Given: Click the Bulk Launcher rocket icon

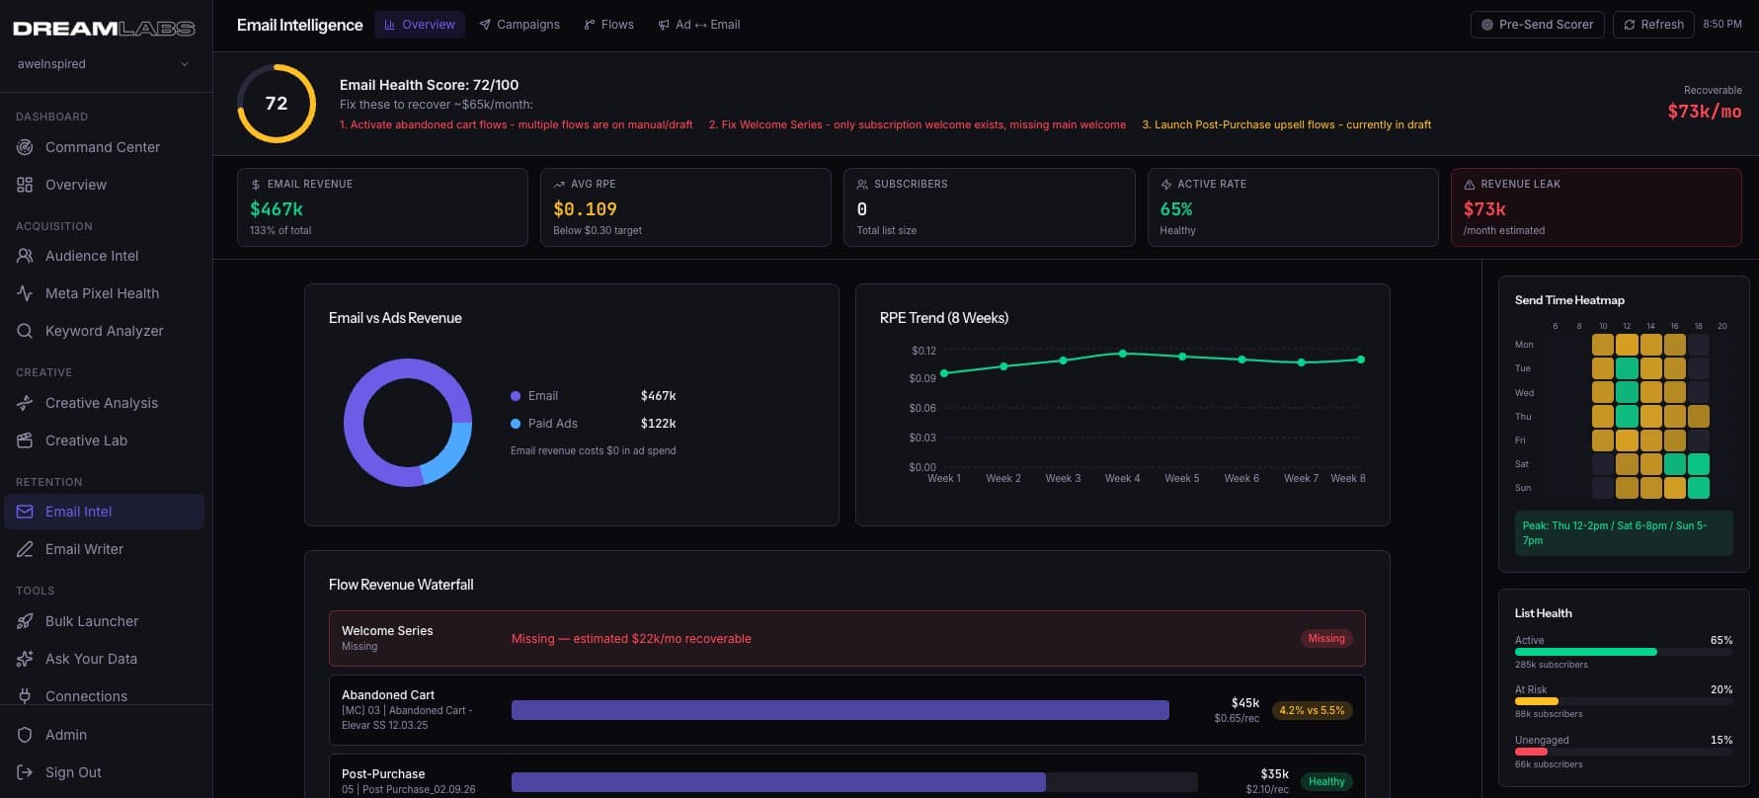Looking at the screenshot, I should pyautogui.click(x=25, y=621).
